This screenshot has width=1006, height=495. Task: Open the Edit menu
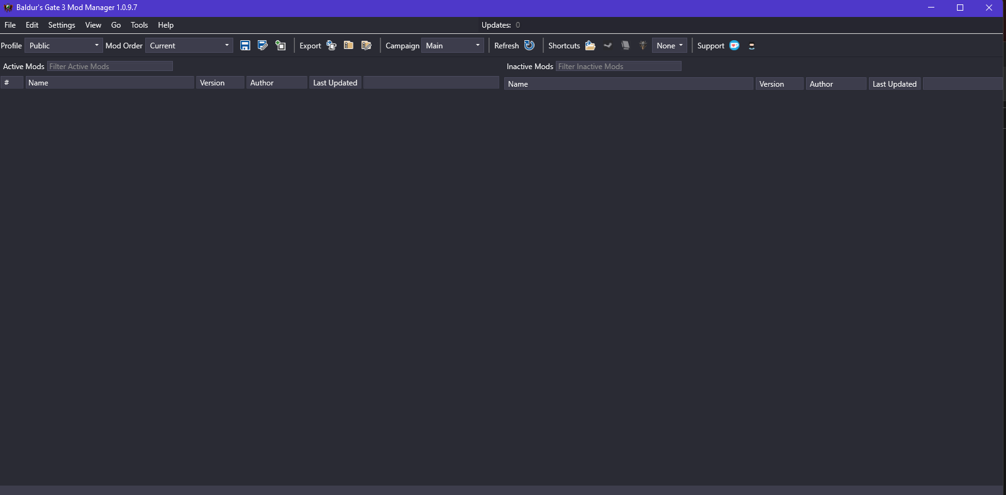pos(32,25)
